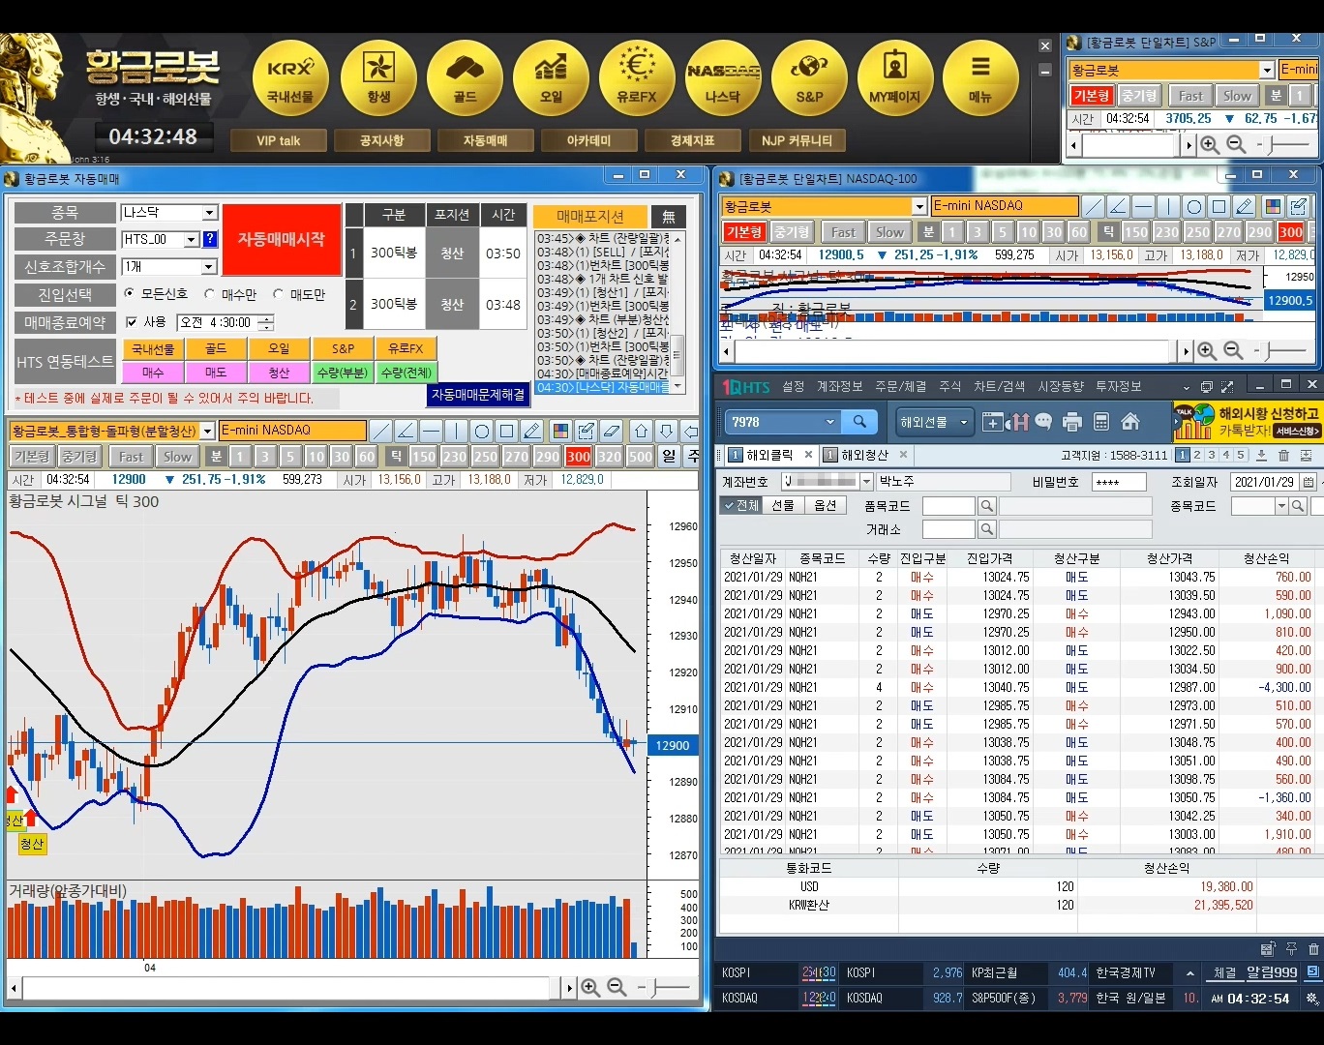Open color palette icon in main chart toolbar
The image size is (1324, 1045).
pyautogui.click(x=558, y=431)
